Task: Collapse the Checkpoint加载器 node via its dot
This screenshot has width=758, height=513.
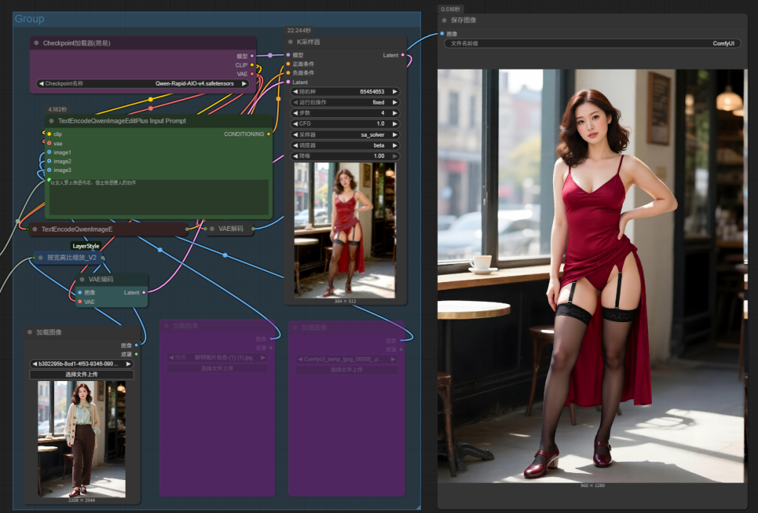Action: coord(36,44)
